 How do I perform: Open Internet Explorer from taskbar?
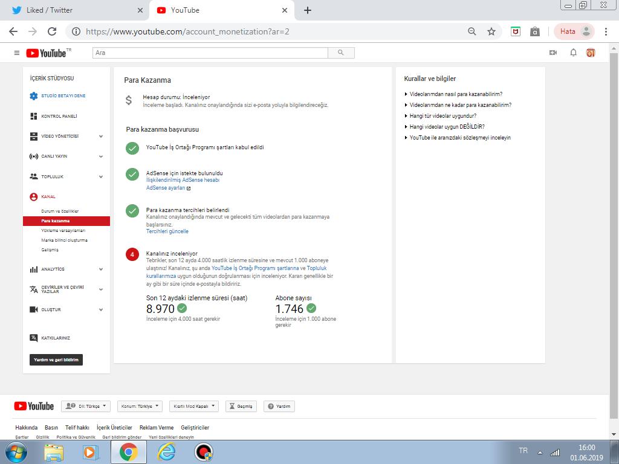click(166, 452)
